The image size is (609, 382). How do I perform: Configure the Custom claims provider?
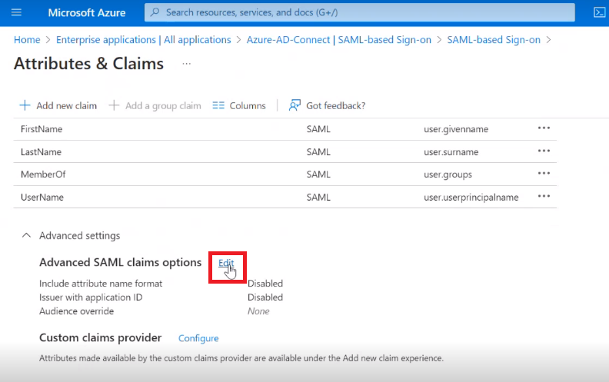point(198,338)
